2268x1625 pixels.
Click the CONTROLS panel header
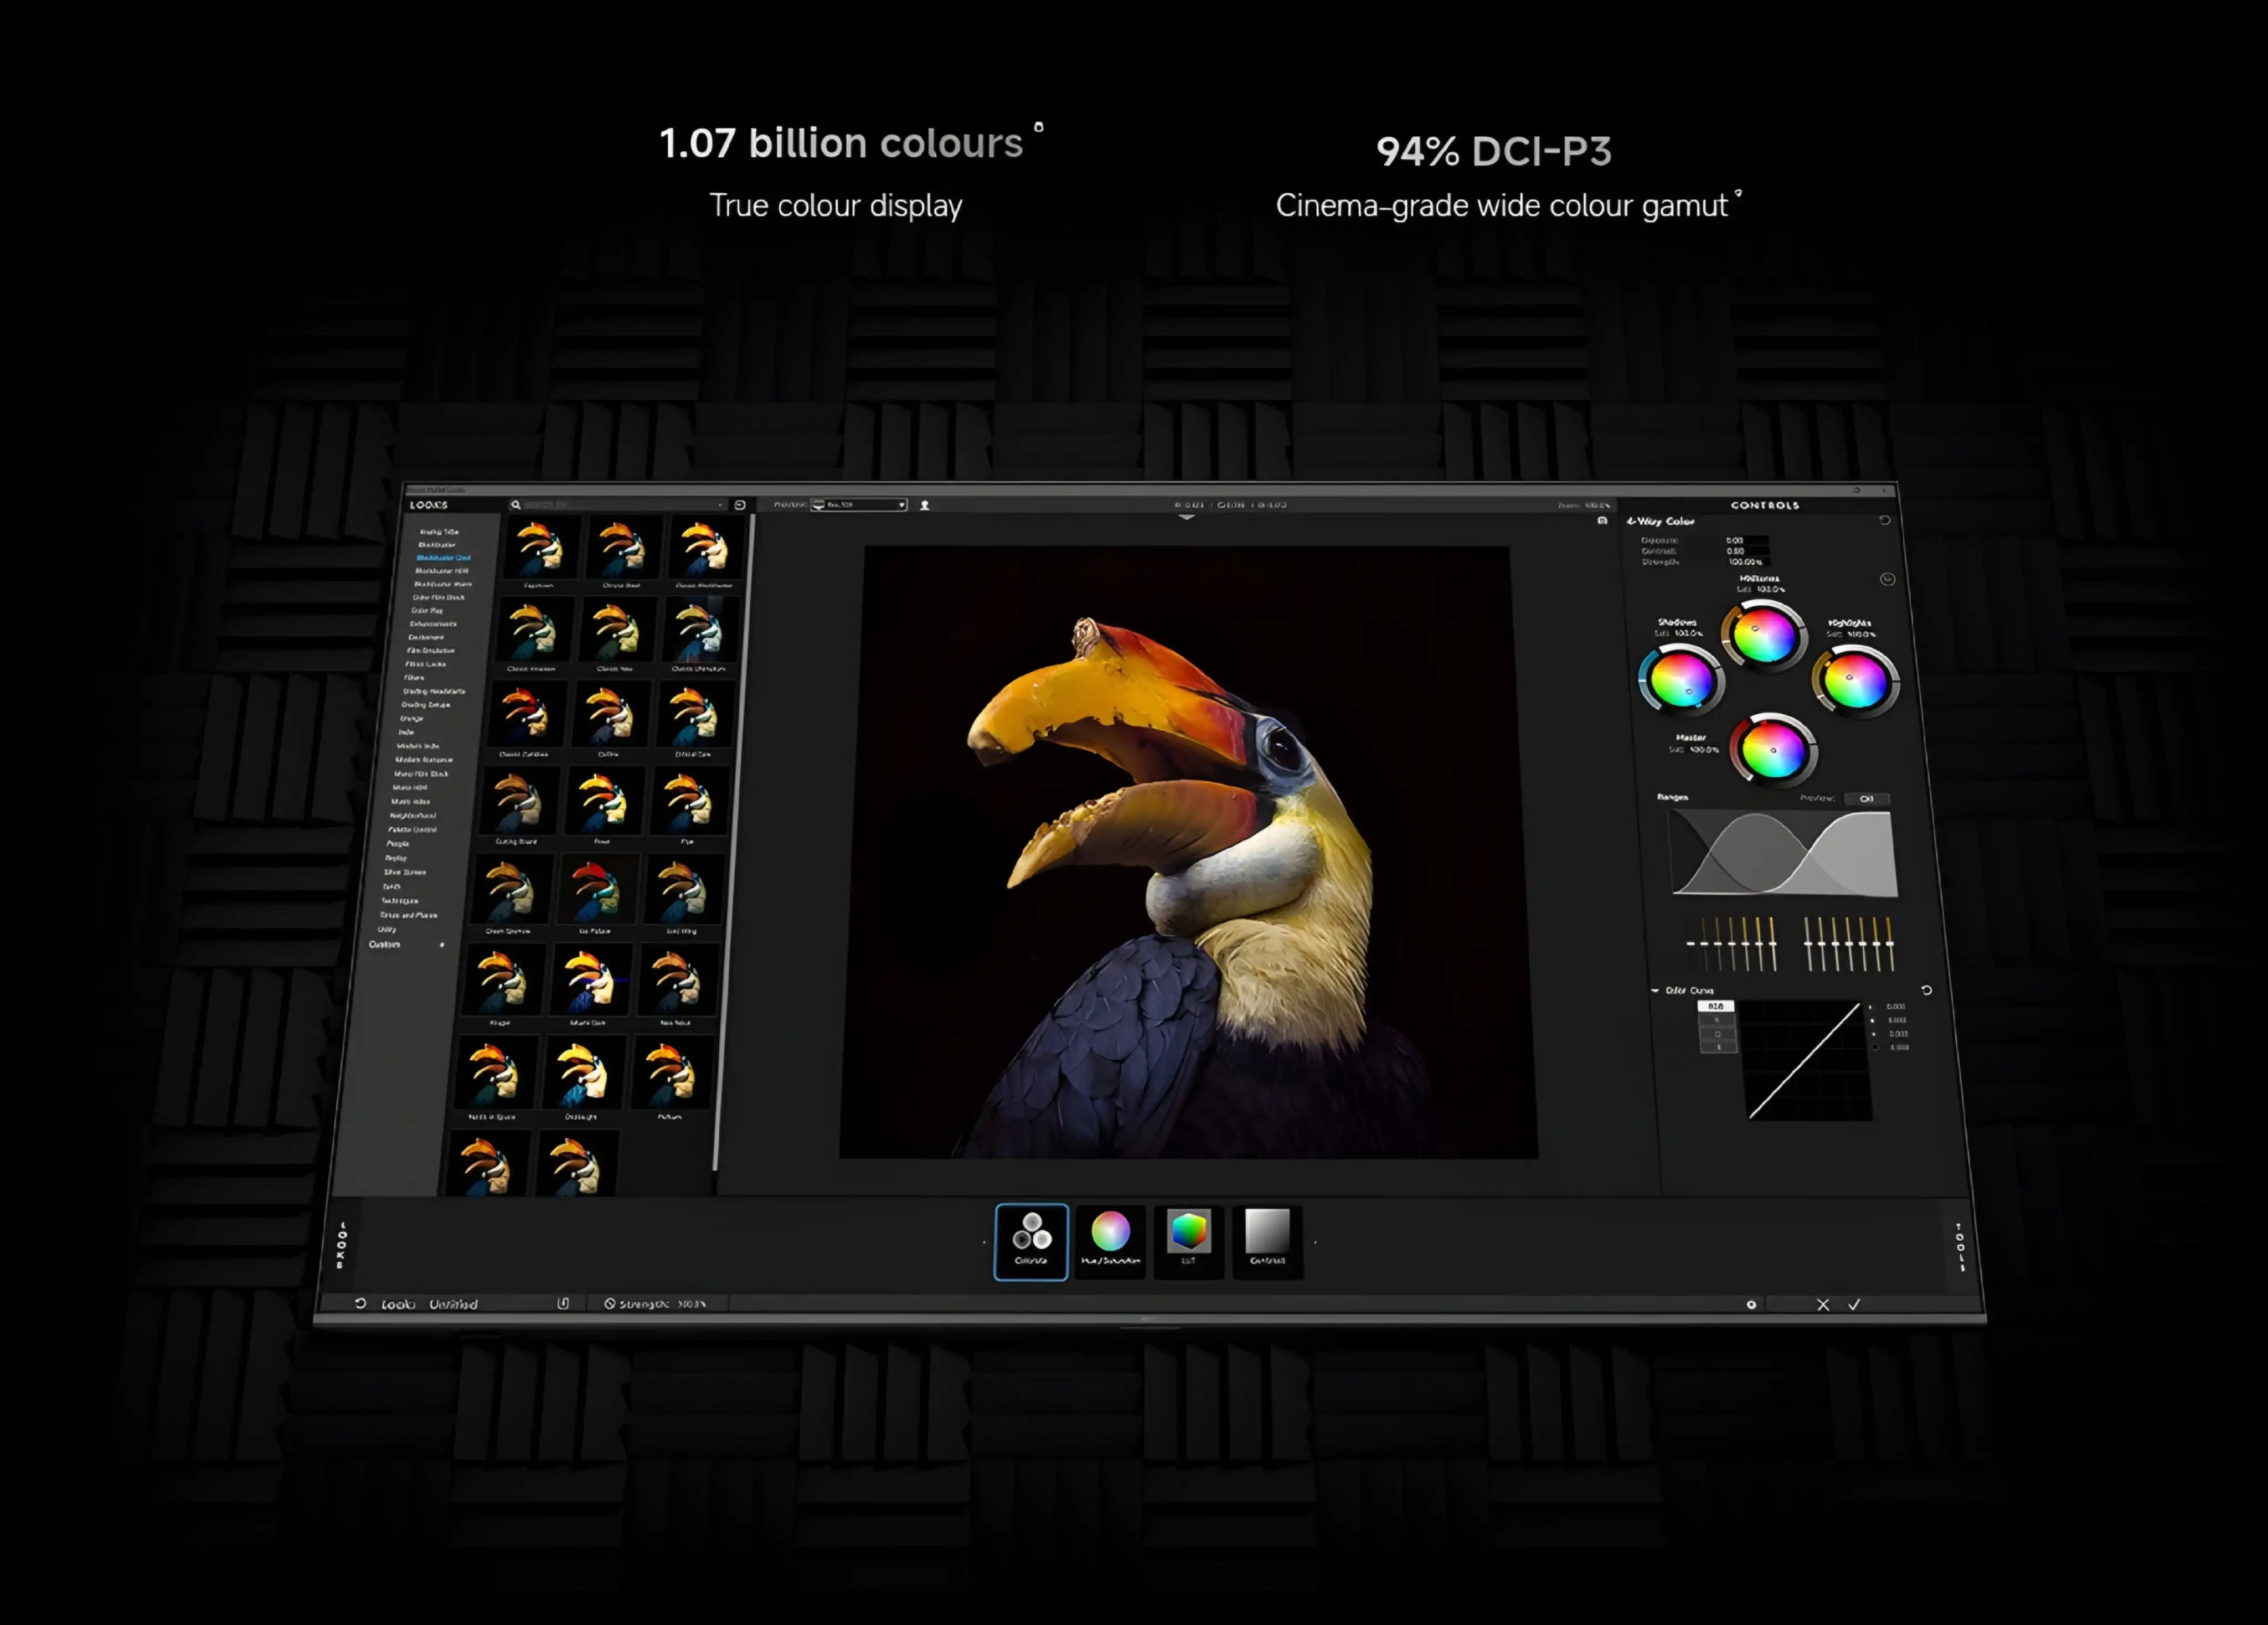[1765, 506]
